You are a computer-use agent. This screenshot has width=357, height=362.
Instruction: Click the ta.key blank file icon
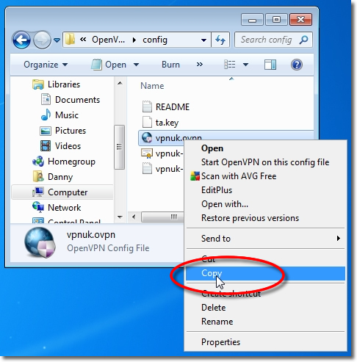(147, 123)
